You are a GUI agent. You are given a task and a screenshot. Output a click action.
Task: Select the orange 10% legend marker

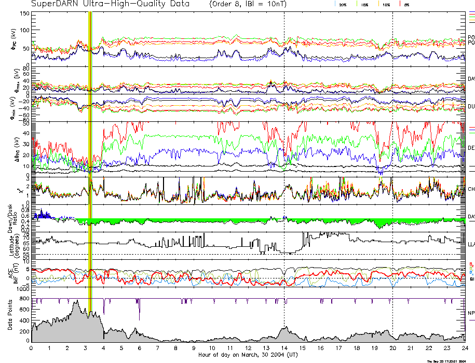click(378, 4)
